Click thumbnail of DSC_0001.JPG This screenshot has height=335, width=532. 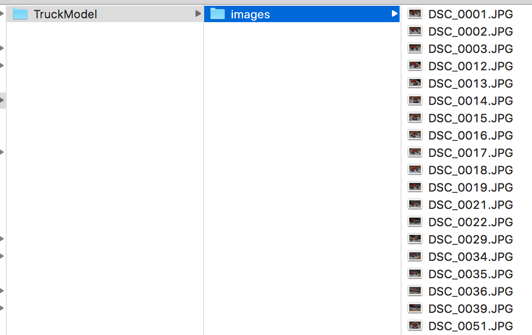[x=415, y=14]
